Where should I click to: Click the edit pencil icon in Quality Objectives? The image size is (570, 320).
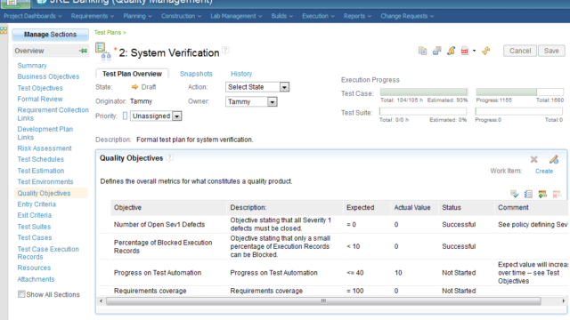(x=554, y=159)
